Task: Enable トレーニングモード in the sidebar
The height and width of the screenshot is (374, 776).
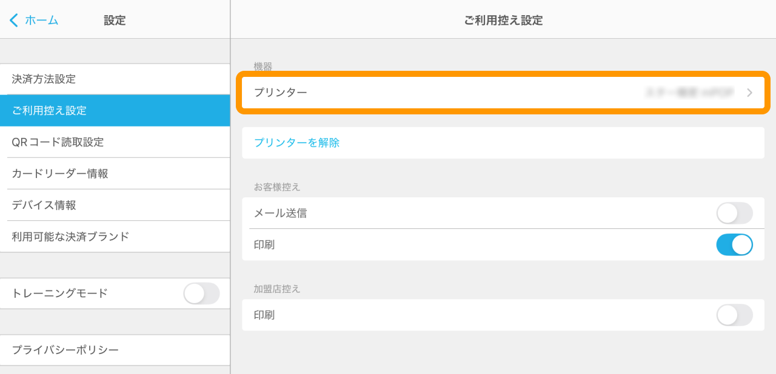Action: click(x=201, y=293)
